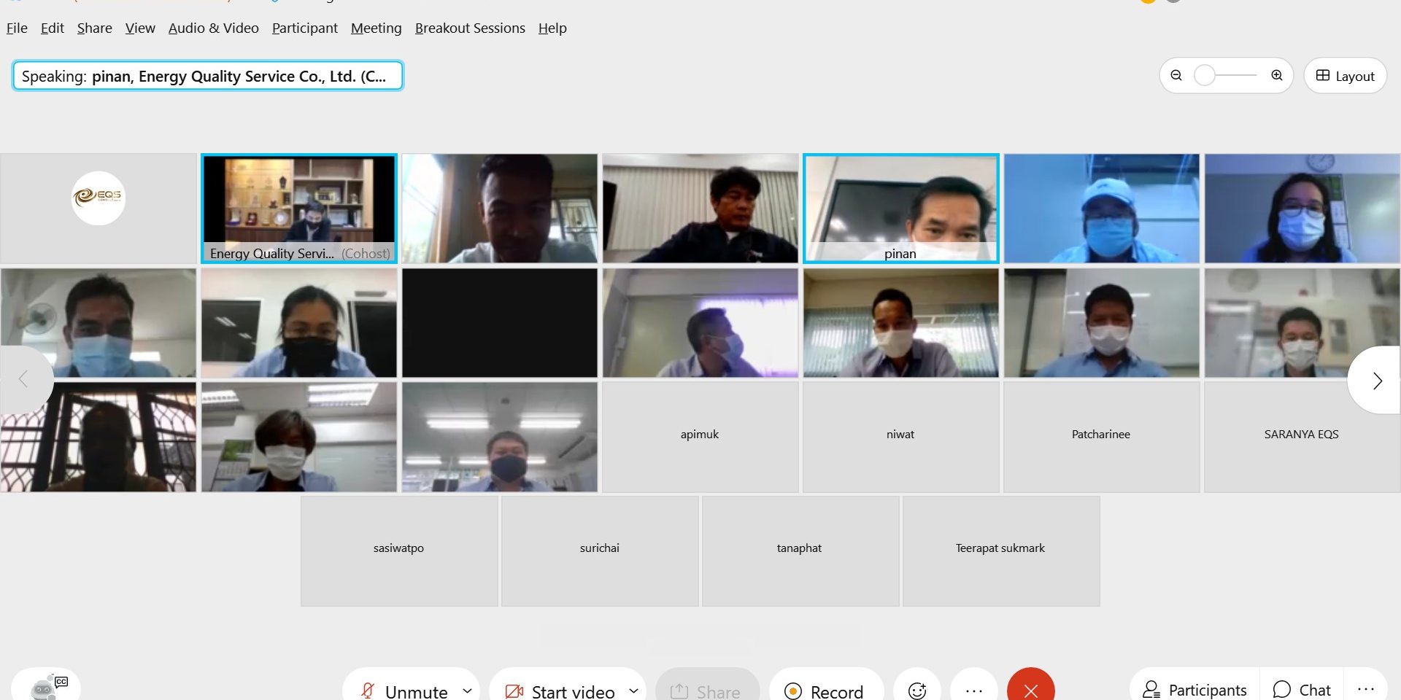Open the Breakout Sessions menu

coord(470,28)
